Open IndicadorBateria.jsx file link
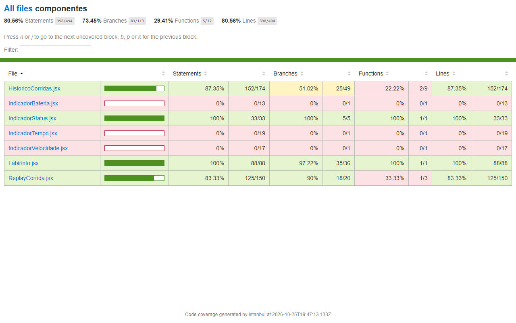The image size is (516, 323). point(33,103)
